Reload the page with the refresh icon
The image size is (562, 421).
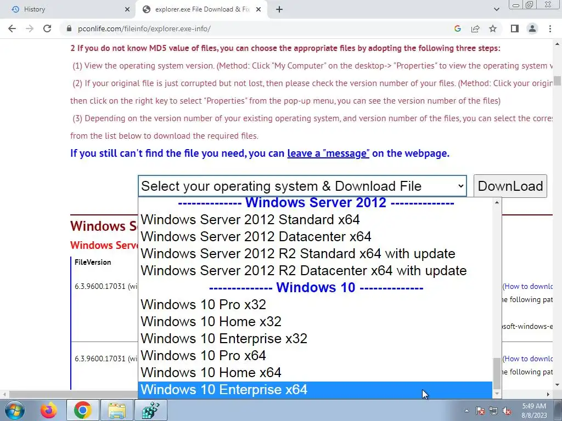47,29
